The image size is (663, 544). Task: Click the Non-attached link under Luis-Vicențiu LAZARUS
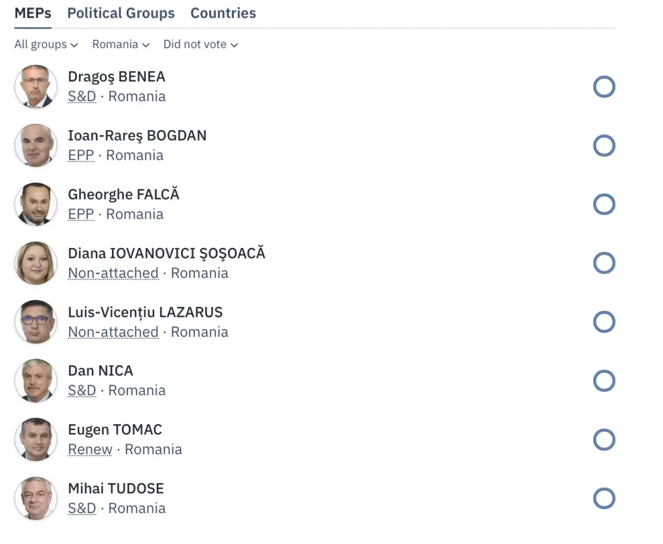click(113, 332)
